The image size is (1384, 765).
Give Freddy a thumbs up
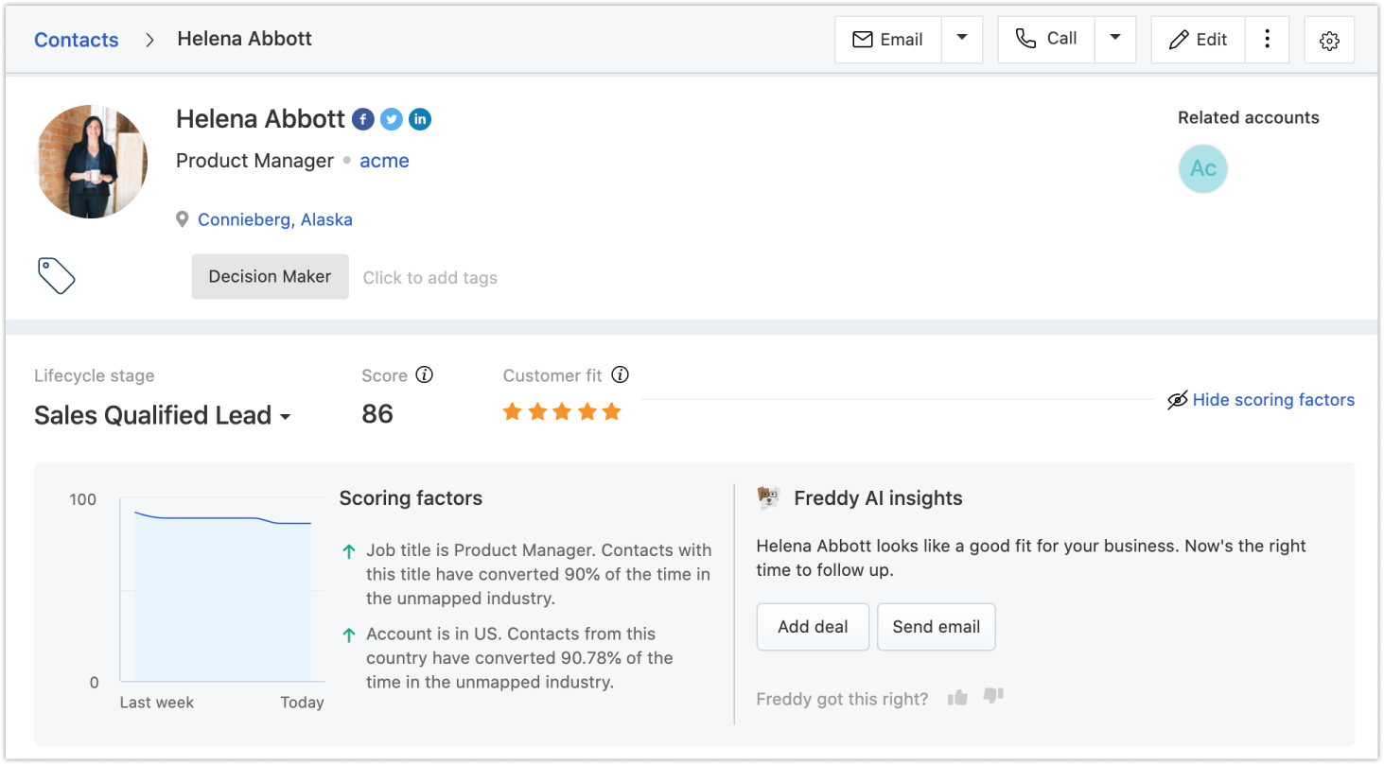[x=957, y=698]
